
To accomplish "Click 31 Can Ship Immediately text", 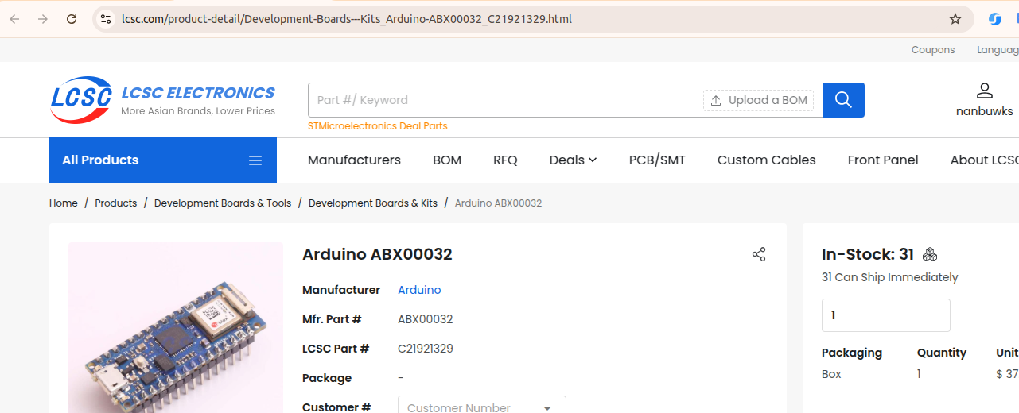I will tap(890, 277).
